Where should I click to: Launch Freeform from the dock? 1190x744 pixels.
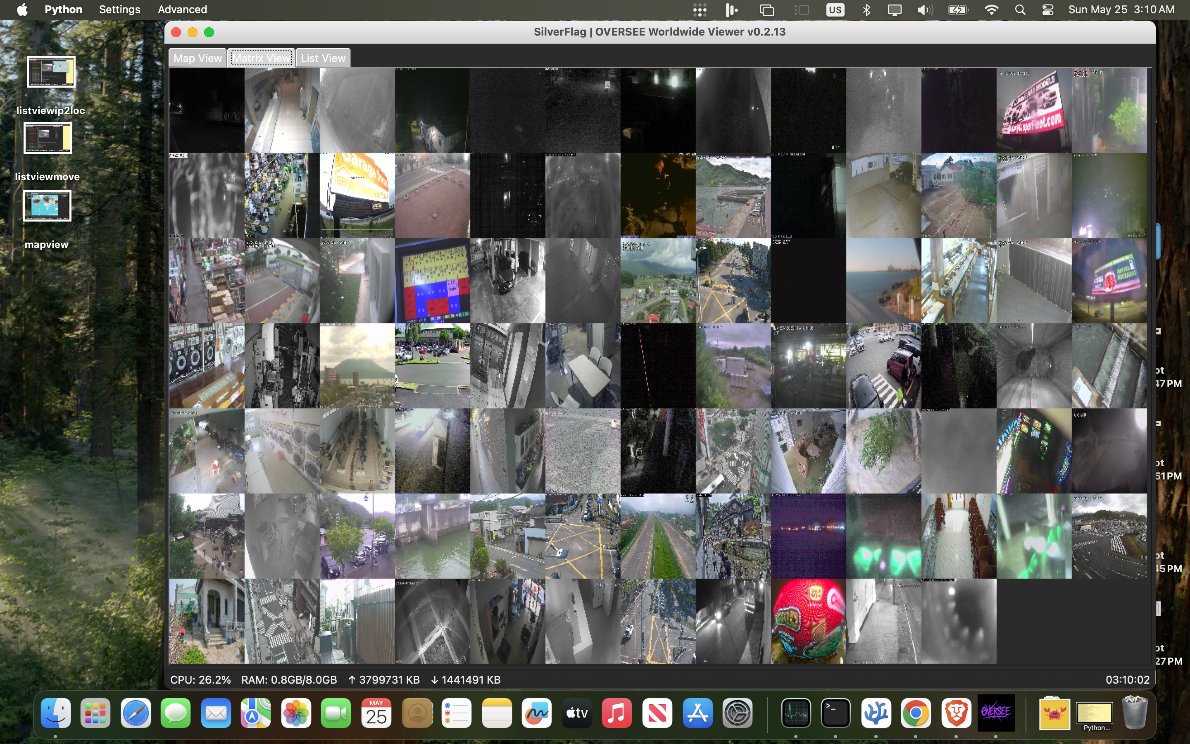pos(536,713)
